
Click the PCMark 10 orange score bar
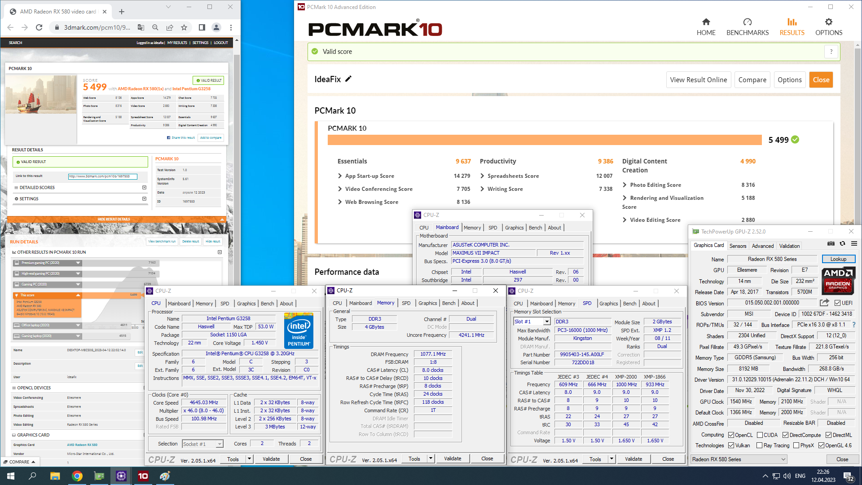[545, 140]
